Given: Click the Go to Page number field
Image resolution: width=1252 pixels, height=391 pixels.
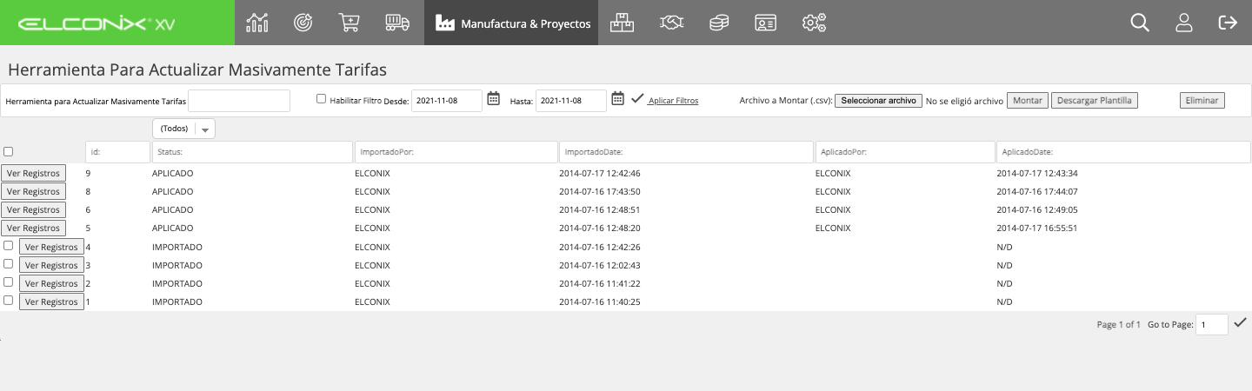Looking at the screenshot, I should point(1212,324).
